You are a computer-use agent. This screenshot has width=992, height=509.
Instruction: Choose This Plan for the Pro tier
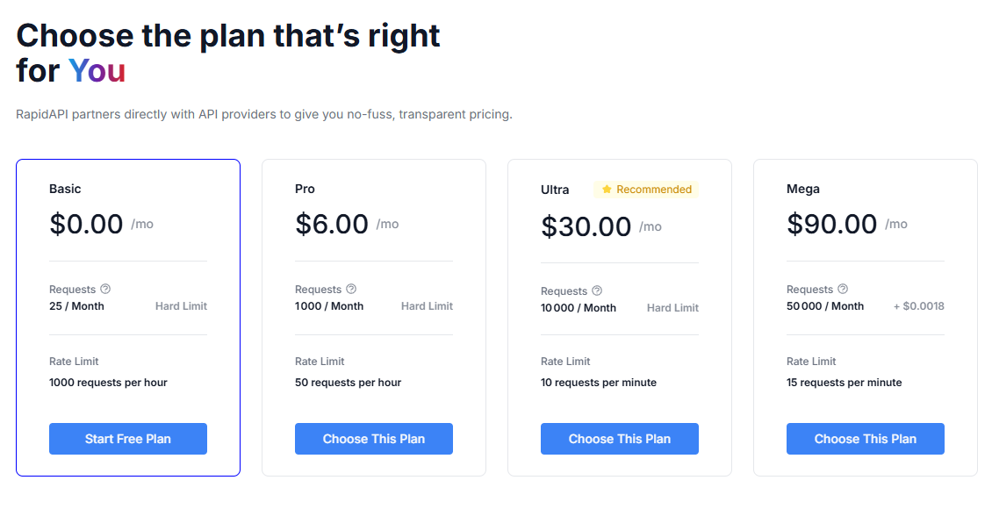373,439
